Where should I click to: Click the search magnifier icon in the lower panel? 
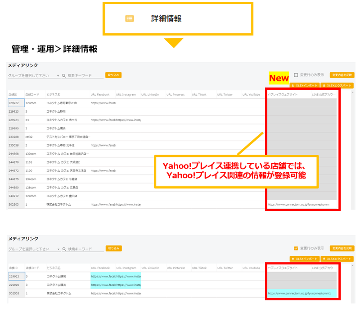click(x=64, y=249)
